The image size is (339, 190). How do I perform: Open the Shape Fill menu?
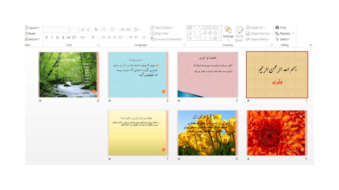pyautogui.click(x=256, y=28)
